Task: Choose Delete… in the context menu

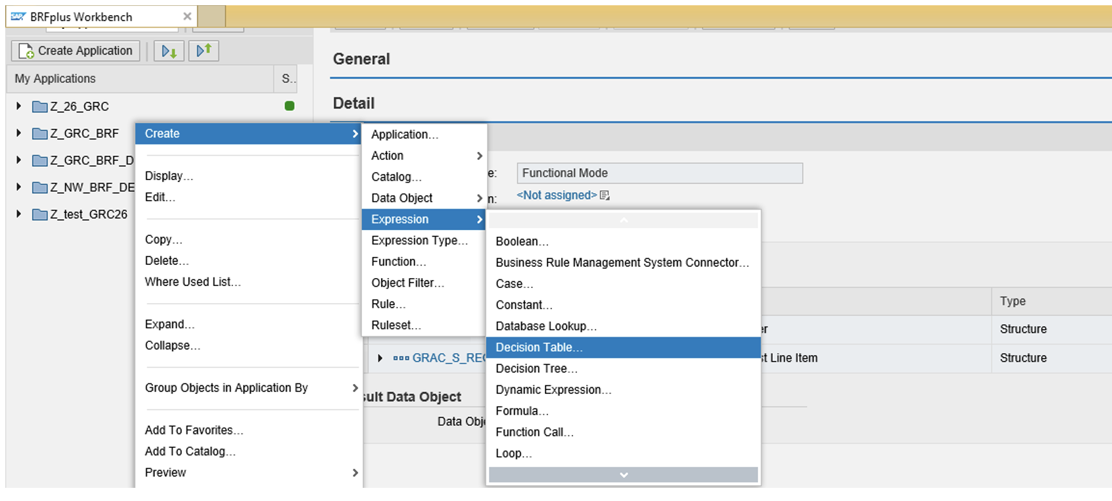Action: (x=249, y=261)
